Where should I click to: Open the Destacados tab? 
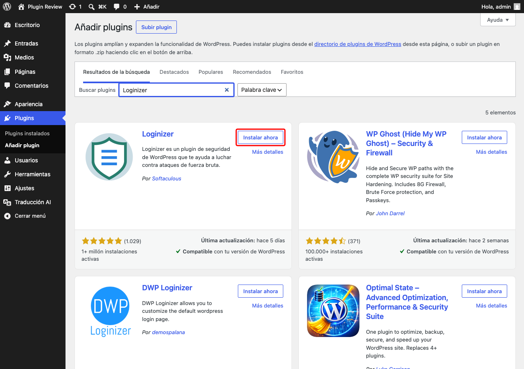point(174,72)
